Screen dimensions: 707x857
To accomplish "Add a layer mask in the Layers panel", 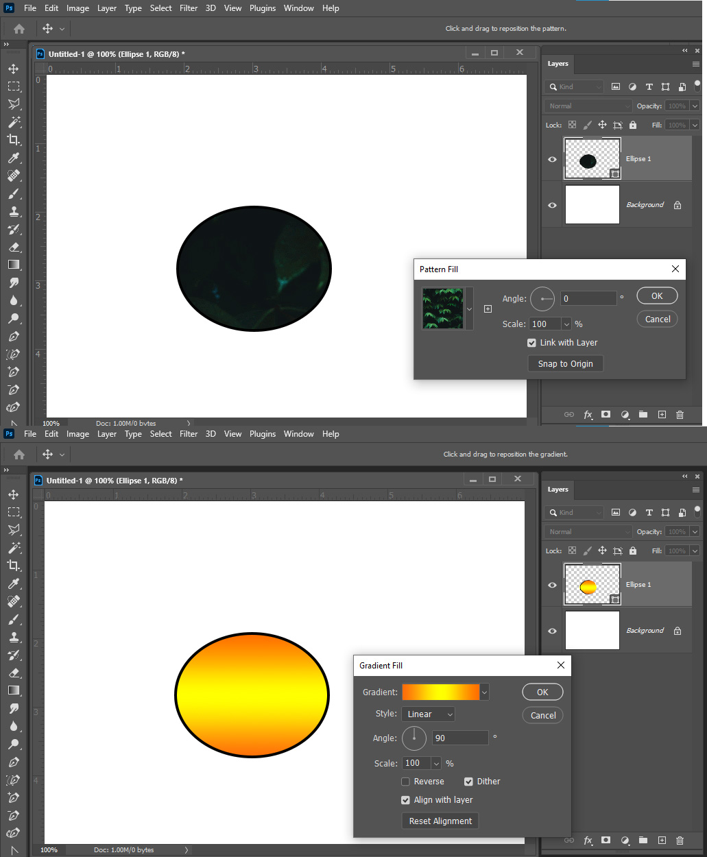I will click(606, 415).
